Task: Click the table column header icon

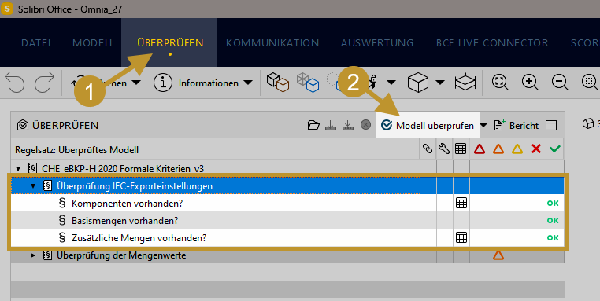Action: 461,149
